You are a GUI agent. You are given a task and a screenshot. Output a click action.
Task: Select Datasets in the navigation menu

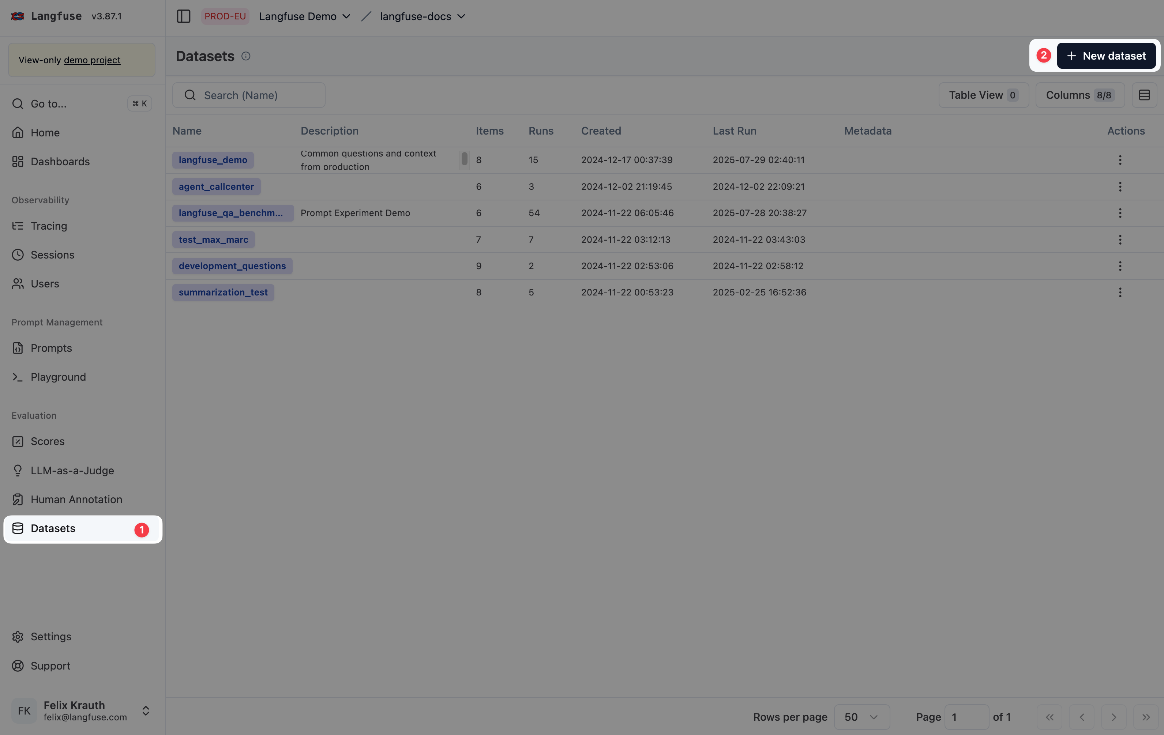tap(53, 529)
